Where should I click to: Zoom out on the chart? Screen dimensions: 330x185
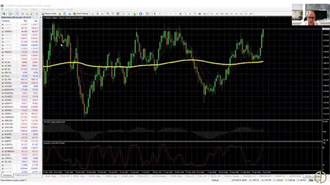click(113, 14)
